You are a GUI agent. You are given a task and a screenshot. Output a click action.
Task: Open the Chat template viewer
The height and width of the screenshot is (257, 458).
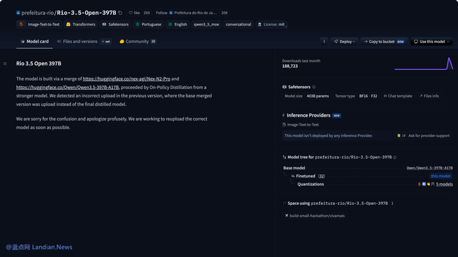click(x=398, y=96)
